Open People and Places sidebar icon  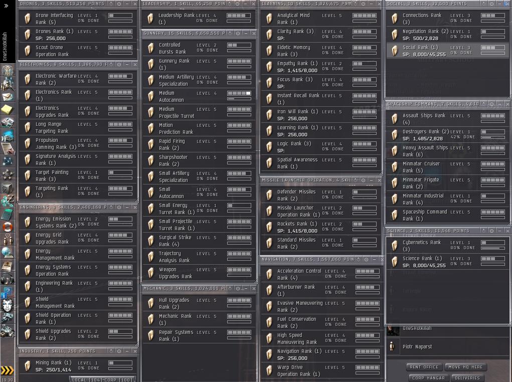(x=7, y=84)
